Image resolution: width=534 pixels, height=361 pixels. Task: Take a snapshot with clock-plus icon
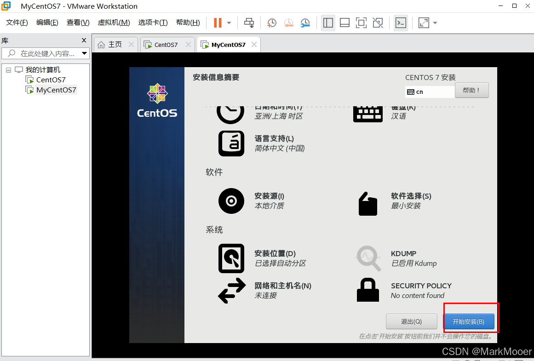pyautogui.click(x=272, y=23)
